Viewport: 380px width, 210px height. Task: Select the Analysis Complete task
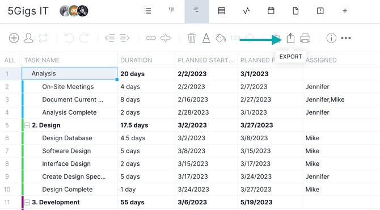69,112
